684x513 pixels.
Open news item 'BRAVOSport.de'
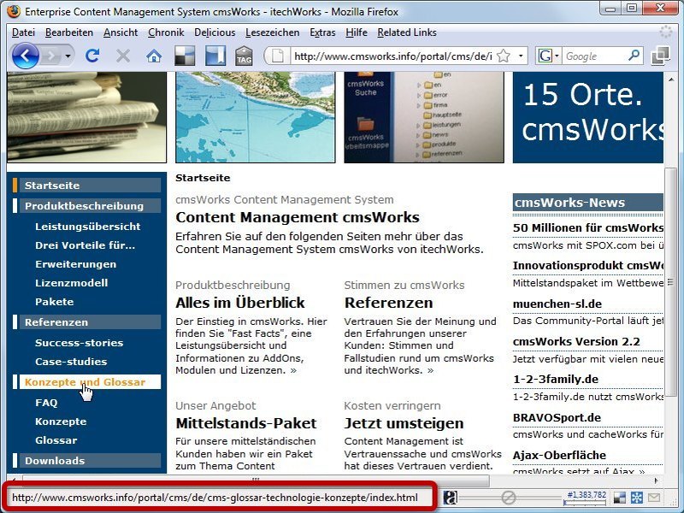pos(557,418)
